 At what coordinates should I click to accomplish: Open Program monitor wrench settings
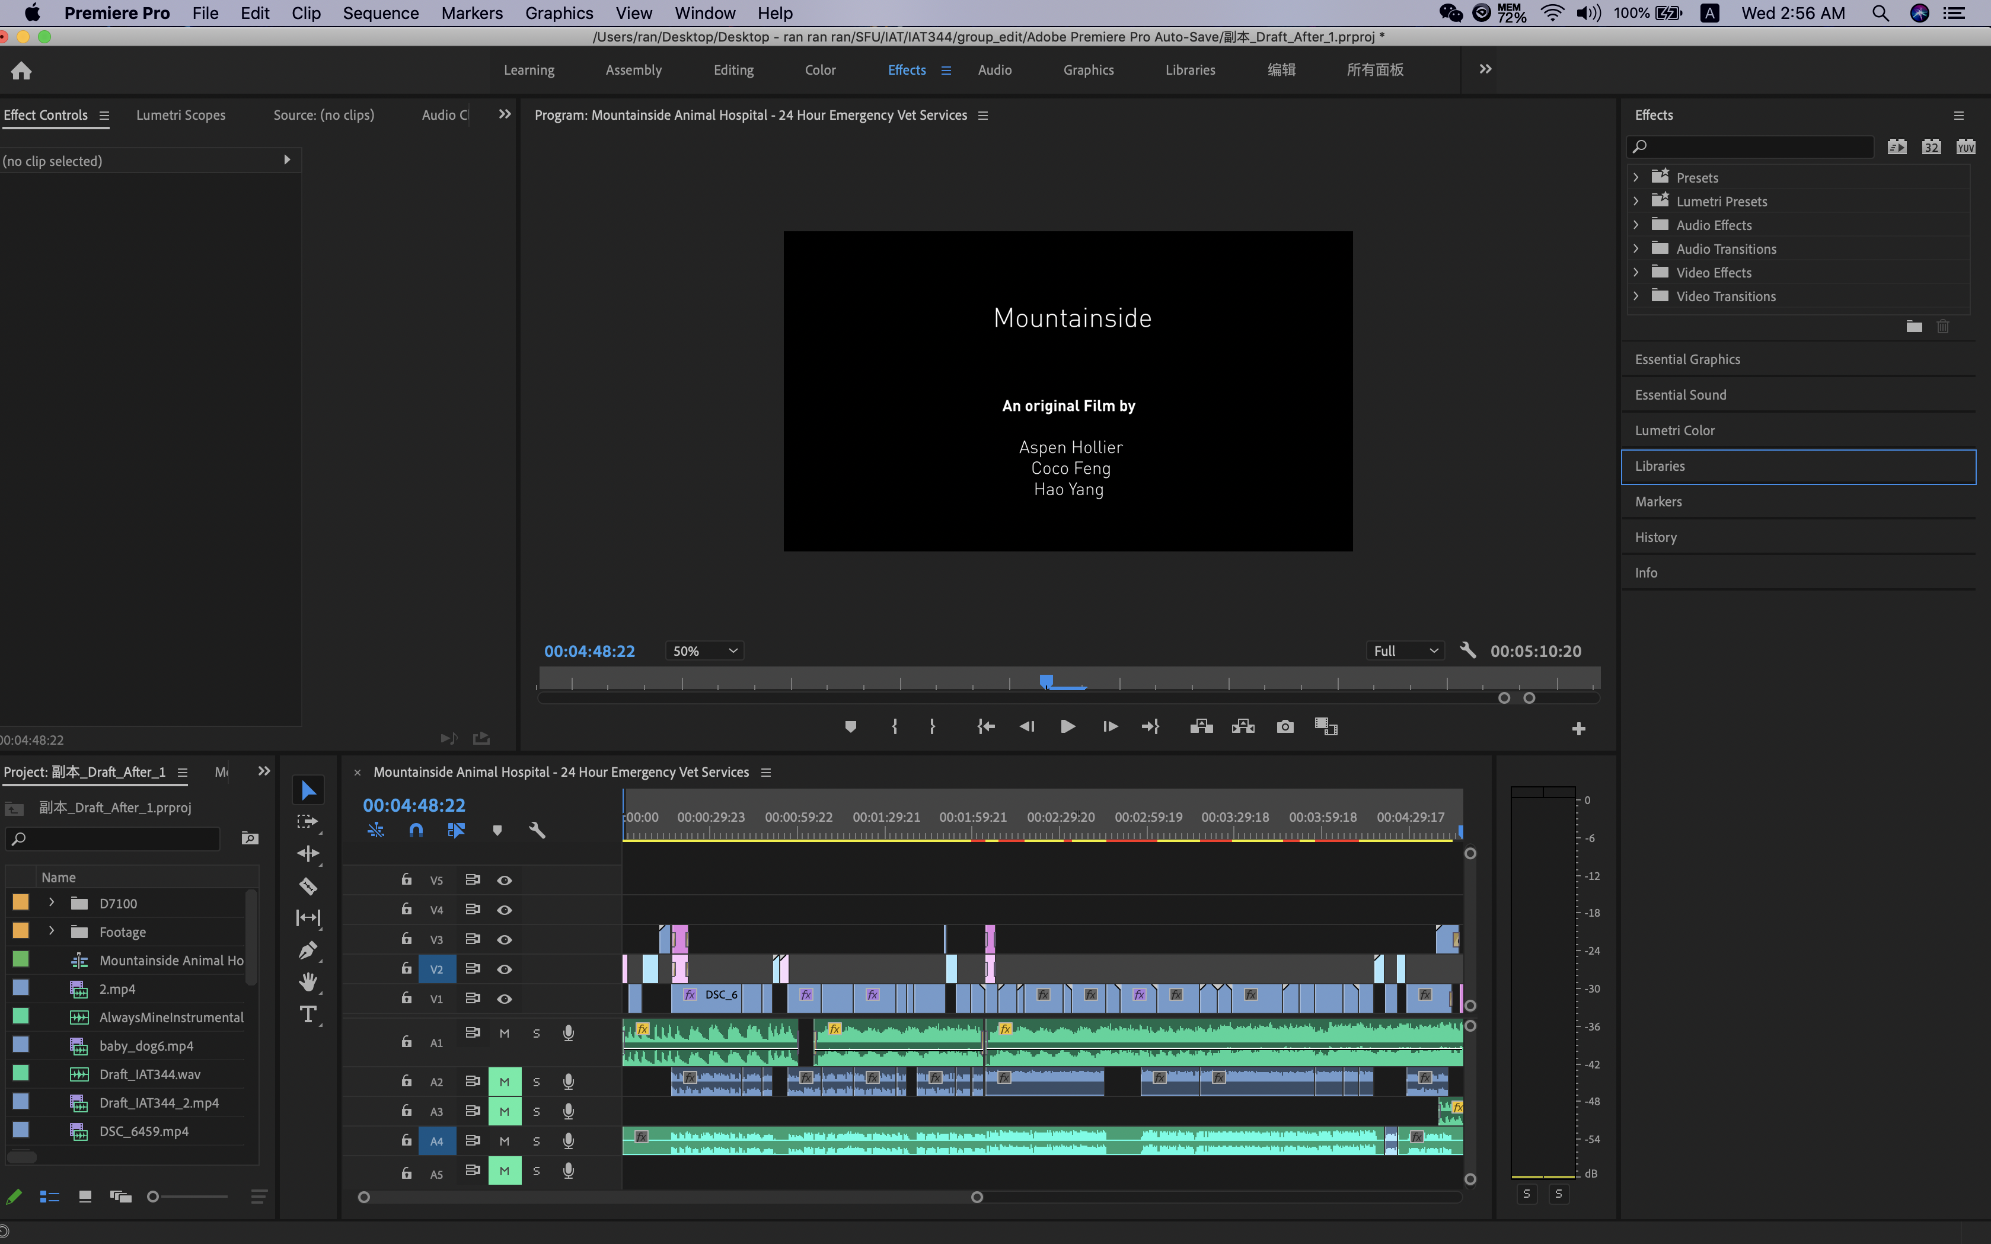1467,651
